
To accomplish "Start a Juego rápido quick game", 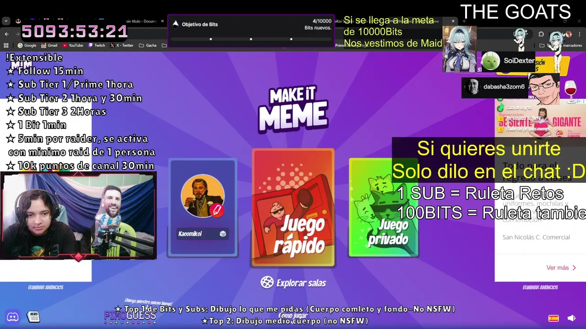I will tap(293, 207).
